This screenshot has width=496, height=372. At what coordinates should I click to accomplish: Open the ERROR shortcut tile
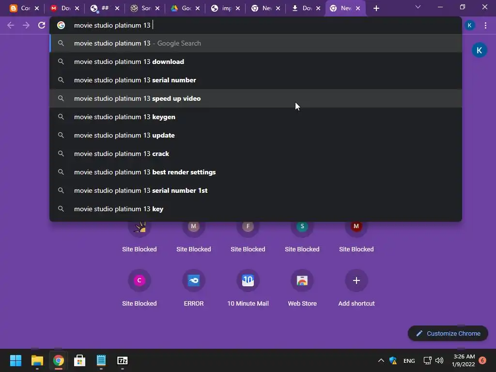point(194,287)
